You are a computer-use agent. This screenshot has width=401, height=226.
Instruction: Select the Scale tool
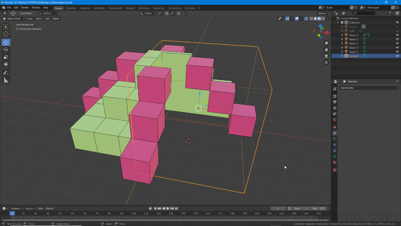tap(6, 57)
